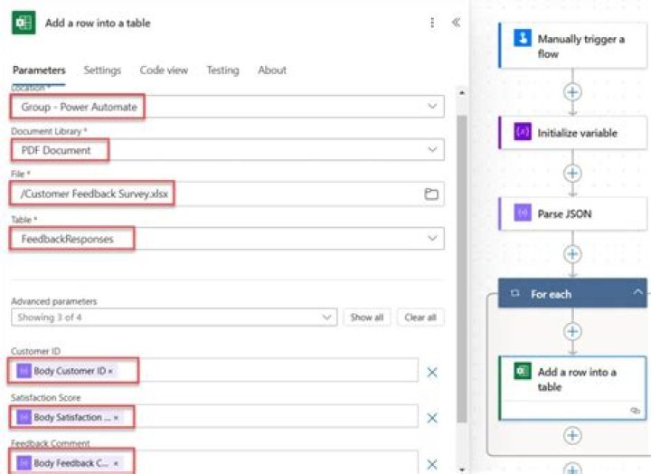The image size is (651, 474).
Task: Click the Advanced parameters label
Action: pos(54,301)
